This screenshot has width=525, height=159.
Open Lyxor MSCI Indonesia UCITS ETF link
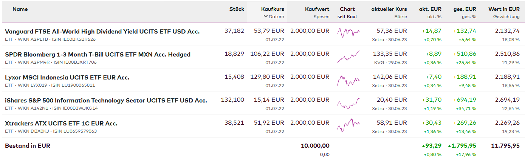(67, 78)
